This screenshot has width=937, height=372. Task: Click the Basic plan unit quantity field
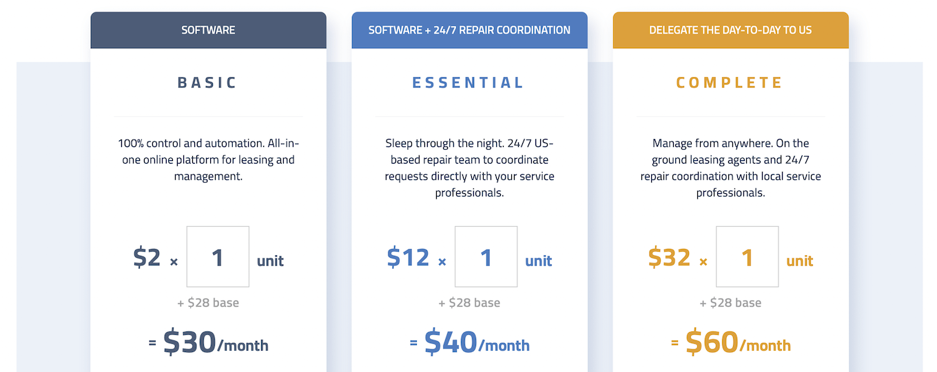[218, 256]
